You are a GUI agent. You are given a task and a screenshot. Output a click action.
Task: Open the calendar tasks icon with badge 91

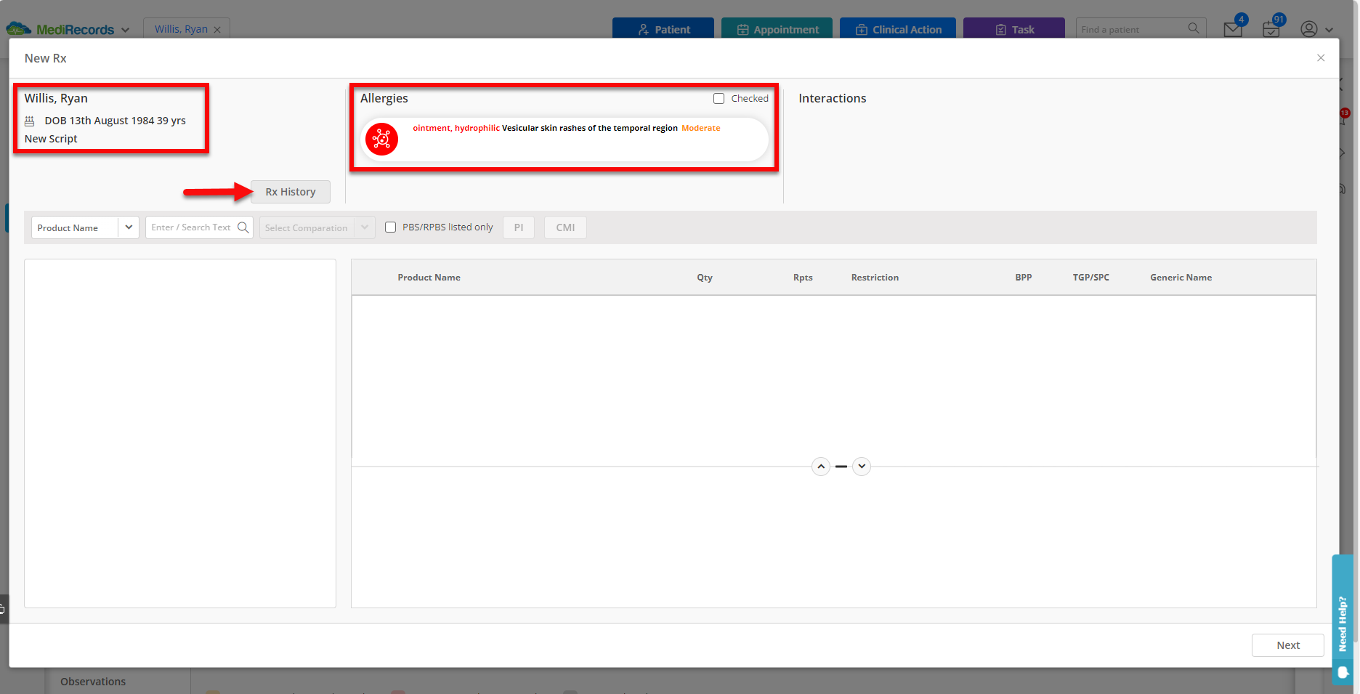(1271, 30)
